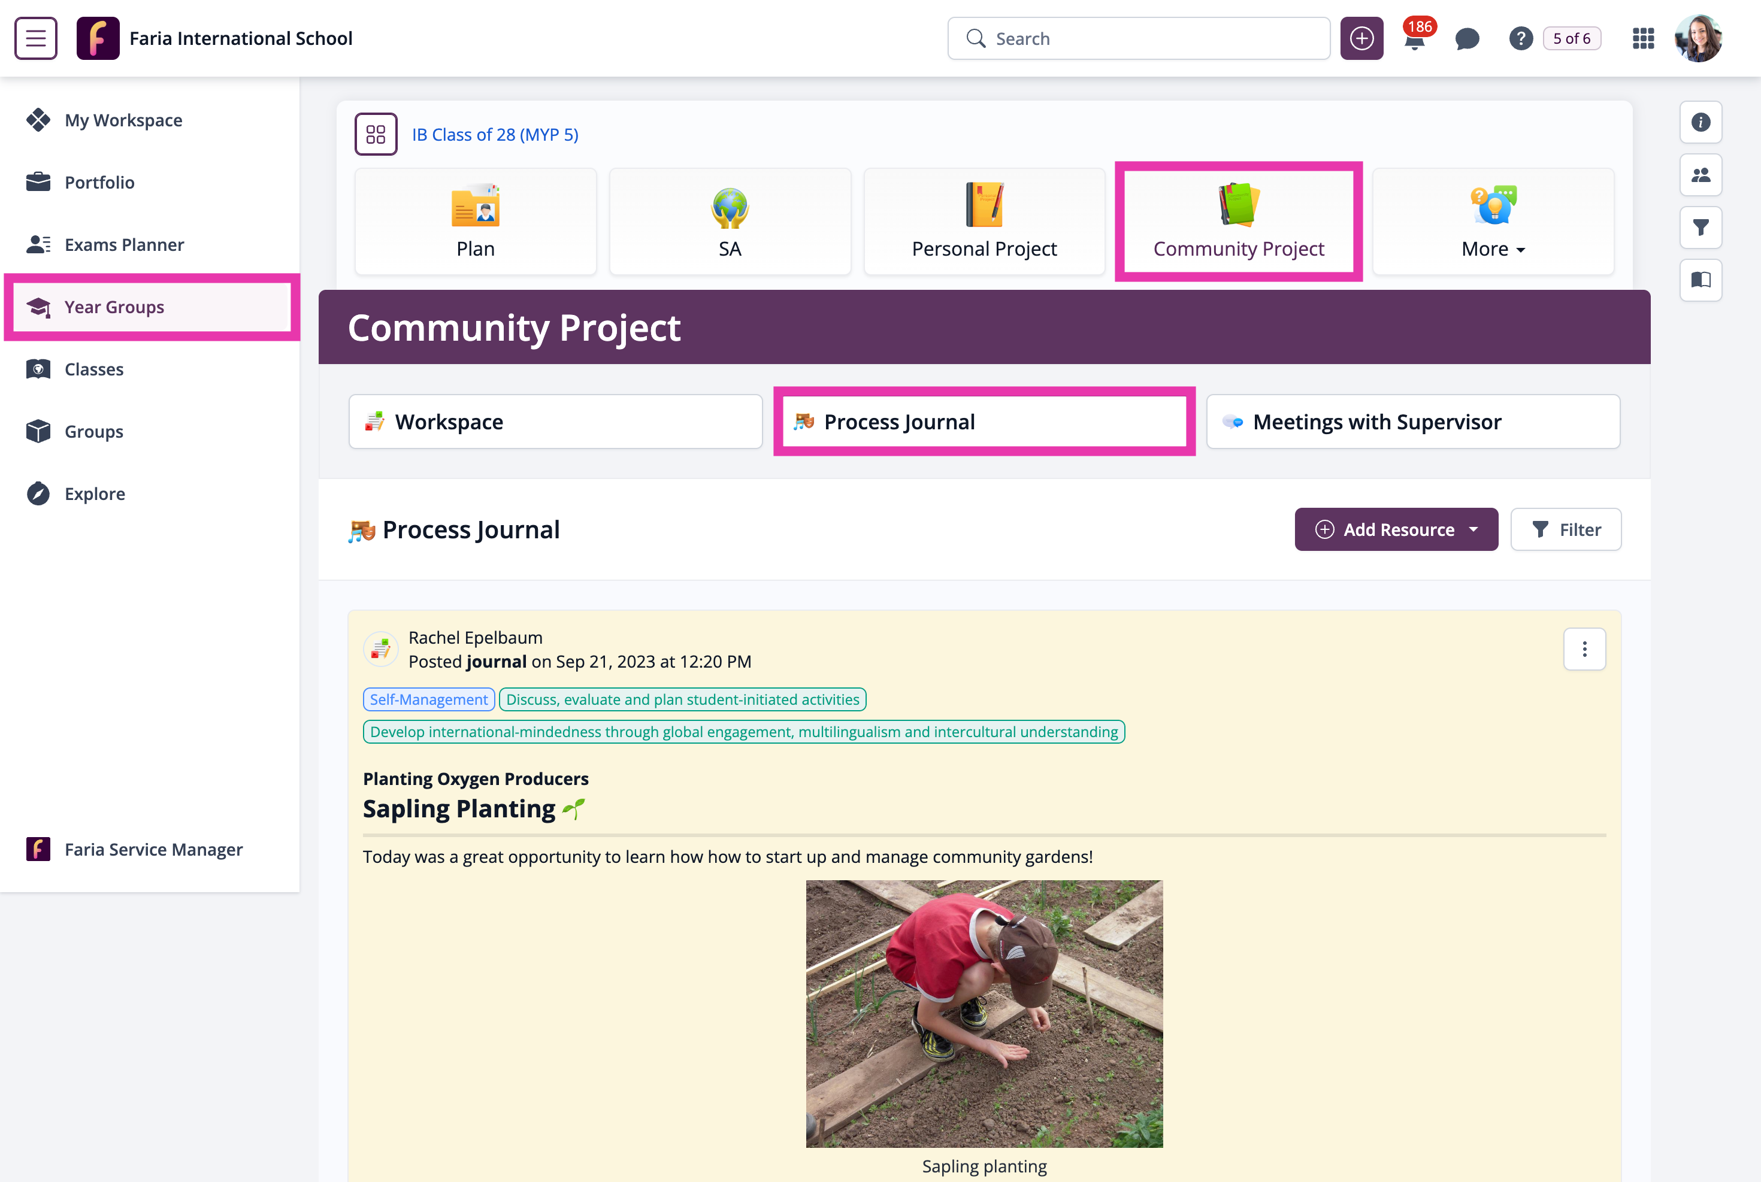Click the purple quick add plus button
This screenshot has height=1182, width=1761.
[1361, 38]
